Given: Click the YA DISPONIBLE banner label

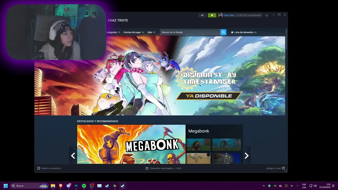Looking at the screenshot, I should click(x=209, y=96).
